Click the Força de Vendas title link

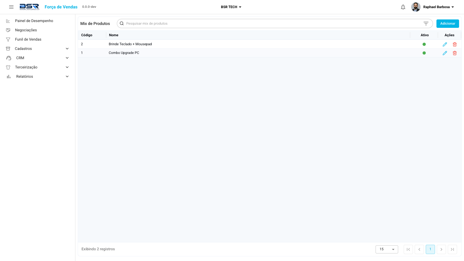(x=61, y=7)
